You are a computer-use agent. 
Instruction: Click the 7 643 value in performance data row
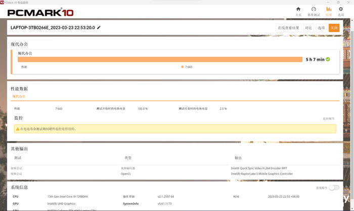(59, 109)
